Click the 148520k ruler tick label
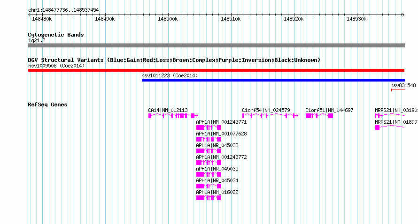 pos(294,19)
